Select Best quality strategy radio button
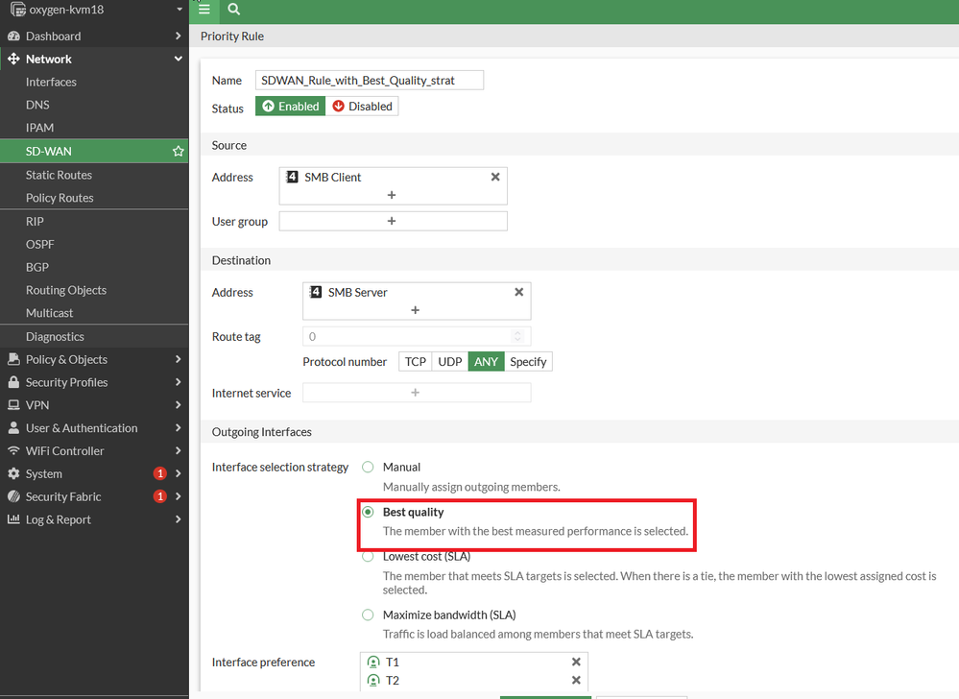959x699 pixels. [x=368, y=512]
